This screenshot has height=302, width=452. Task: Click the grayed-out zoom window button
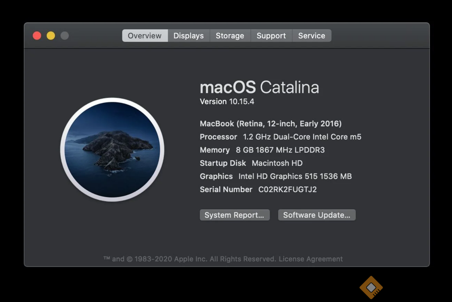[65, 36]
